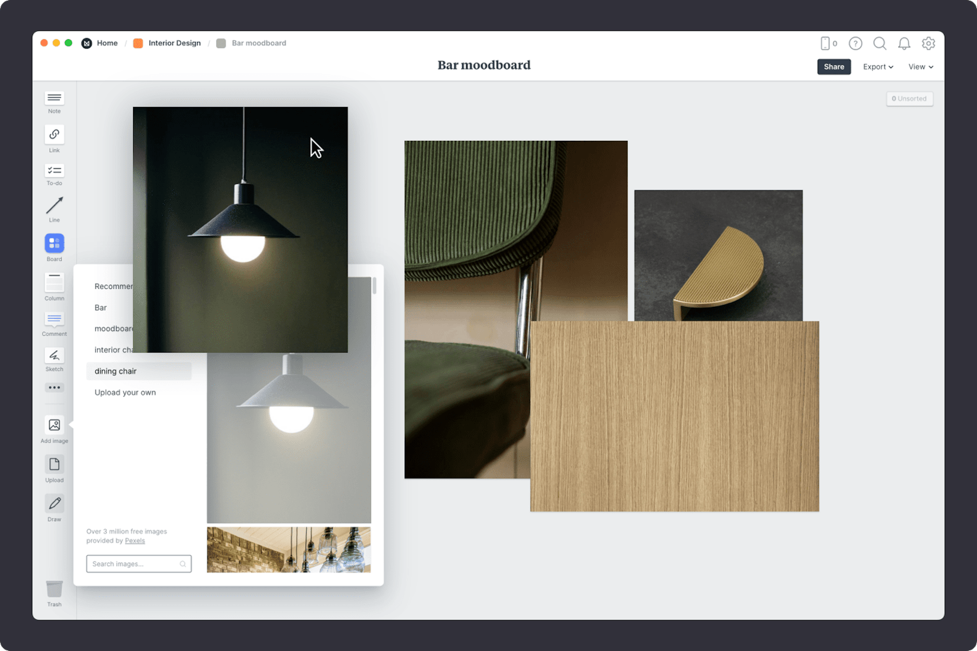Click the Share button
The image size is (977, 651).
[x=834, y=66]
